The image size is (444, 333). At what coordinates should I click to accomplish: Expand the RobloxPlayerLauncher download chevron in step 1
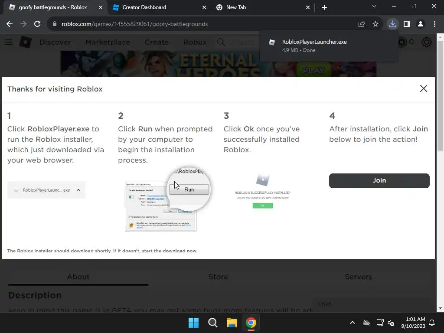pos(78,190)
